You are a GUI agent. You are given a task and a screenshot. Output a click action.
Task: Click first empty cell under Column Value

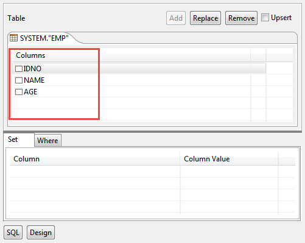tap(229, 172)
